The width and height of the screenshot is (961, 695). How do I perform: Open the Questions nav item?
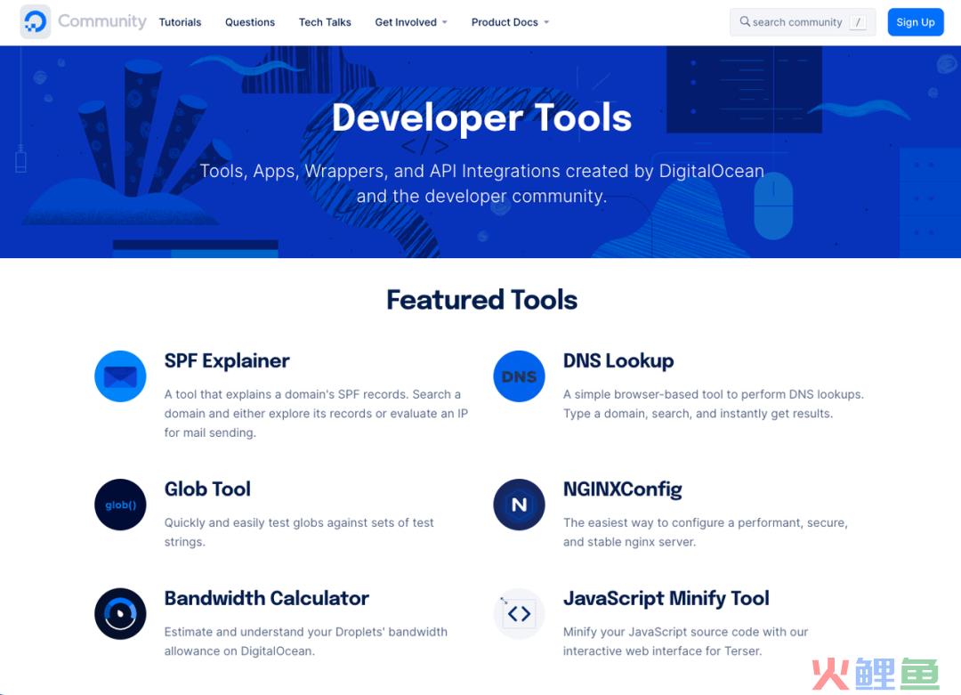(x=250, y=22)
